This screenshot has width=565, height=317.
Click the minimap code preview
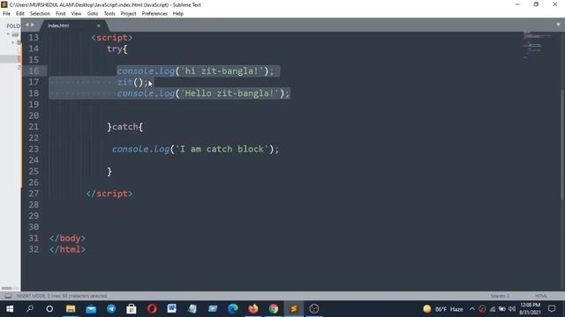point(537,45)
